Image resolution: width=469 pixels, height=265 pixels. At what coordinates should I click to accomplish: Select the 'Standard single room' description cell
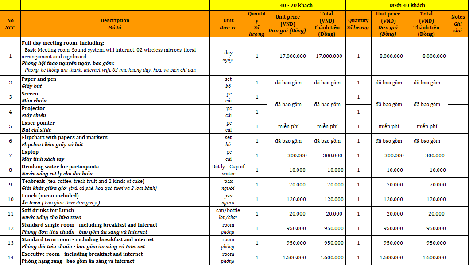pyautogui.click(x=115, y=229)
